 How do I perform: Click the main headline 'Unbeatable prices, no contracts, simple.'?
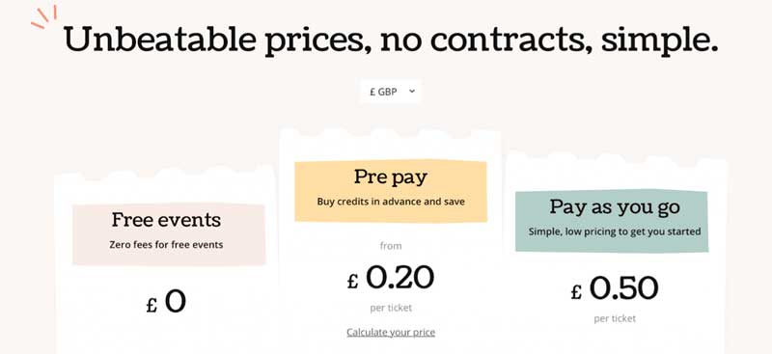click(x=391, y=40)
